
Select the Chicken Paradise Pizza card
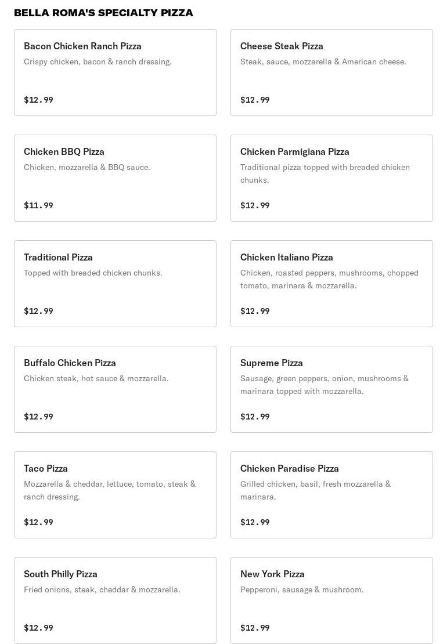click(x=331, y=495)
